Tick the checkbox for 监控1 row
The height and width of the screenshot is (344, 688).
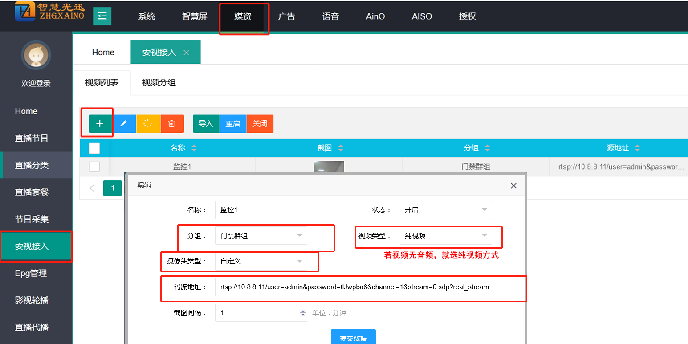coord(94,167)
